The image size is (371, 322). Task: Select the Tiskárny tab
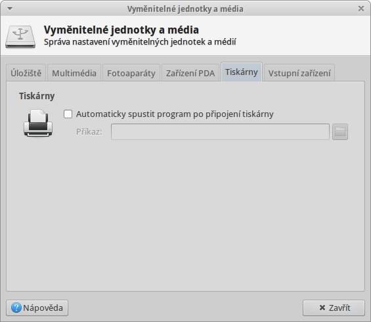[x=242, y=72]
